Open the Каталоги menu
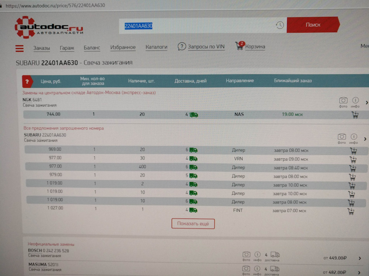This screenshot has height=276, width=369. click(156, 47)
